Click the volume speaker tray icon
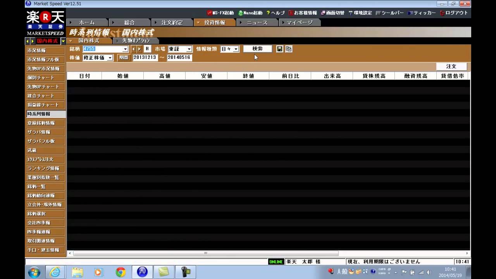The image size is (496, 279). tap(429, 272)
